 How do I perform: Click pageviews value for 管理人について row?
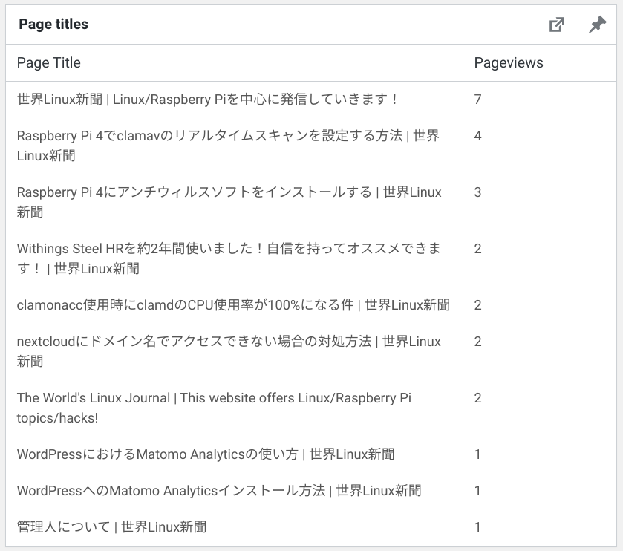pos(477,527)
